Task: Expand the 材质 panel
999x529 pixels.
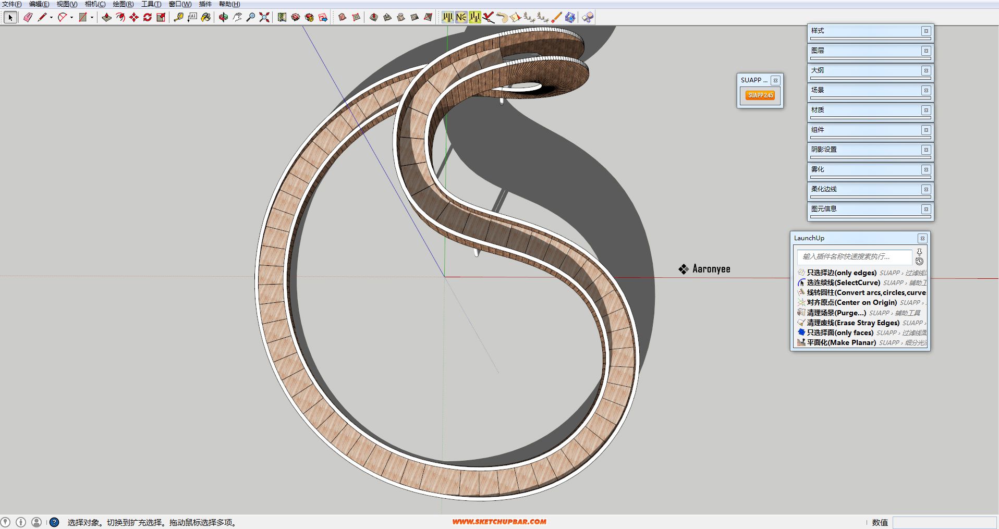Action: (x=870, y=110)
